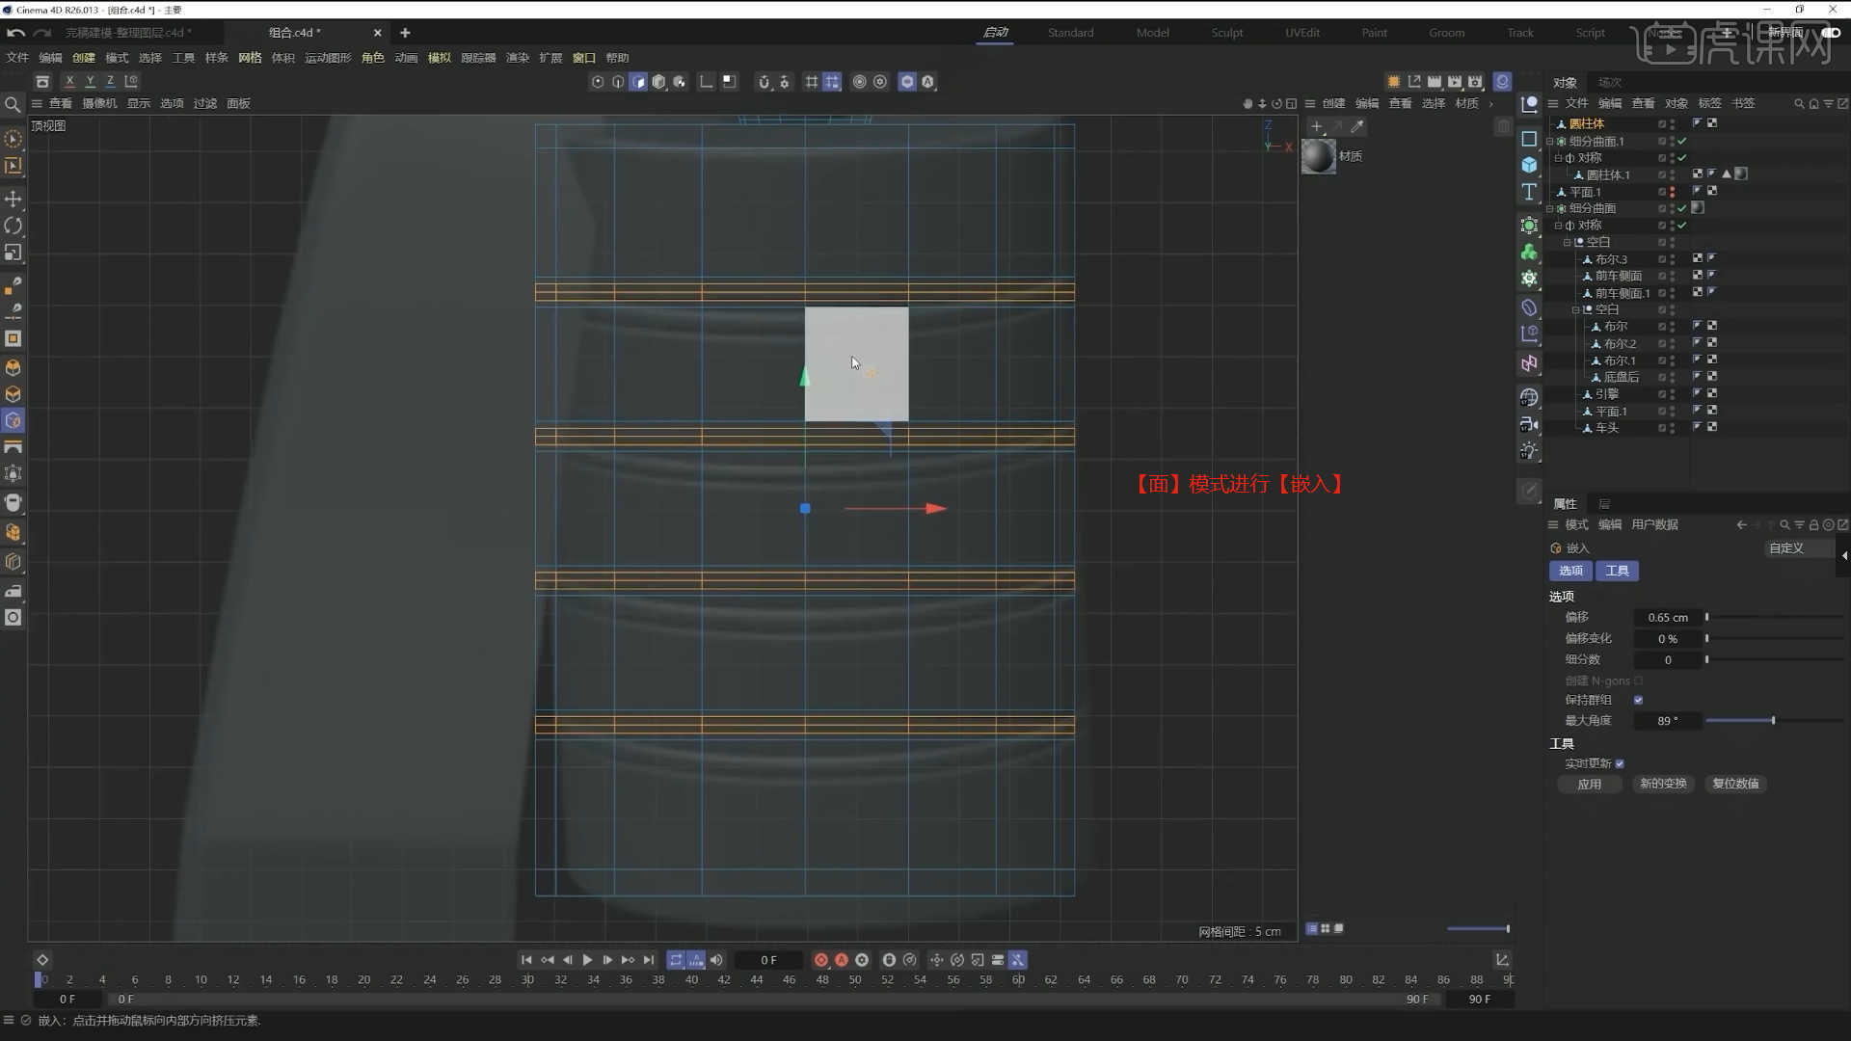The width and height of the screenshot is (1851, 1041).
Task: Collapse 细分曲面.1 tree node
Action: pos(1550,141)
